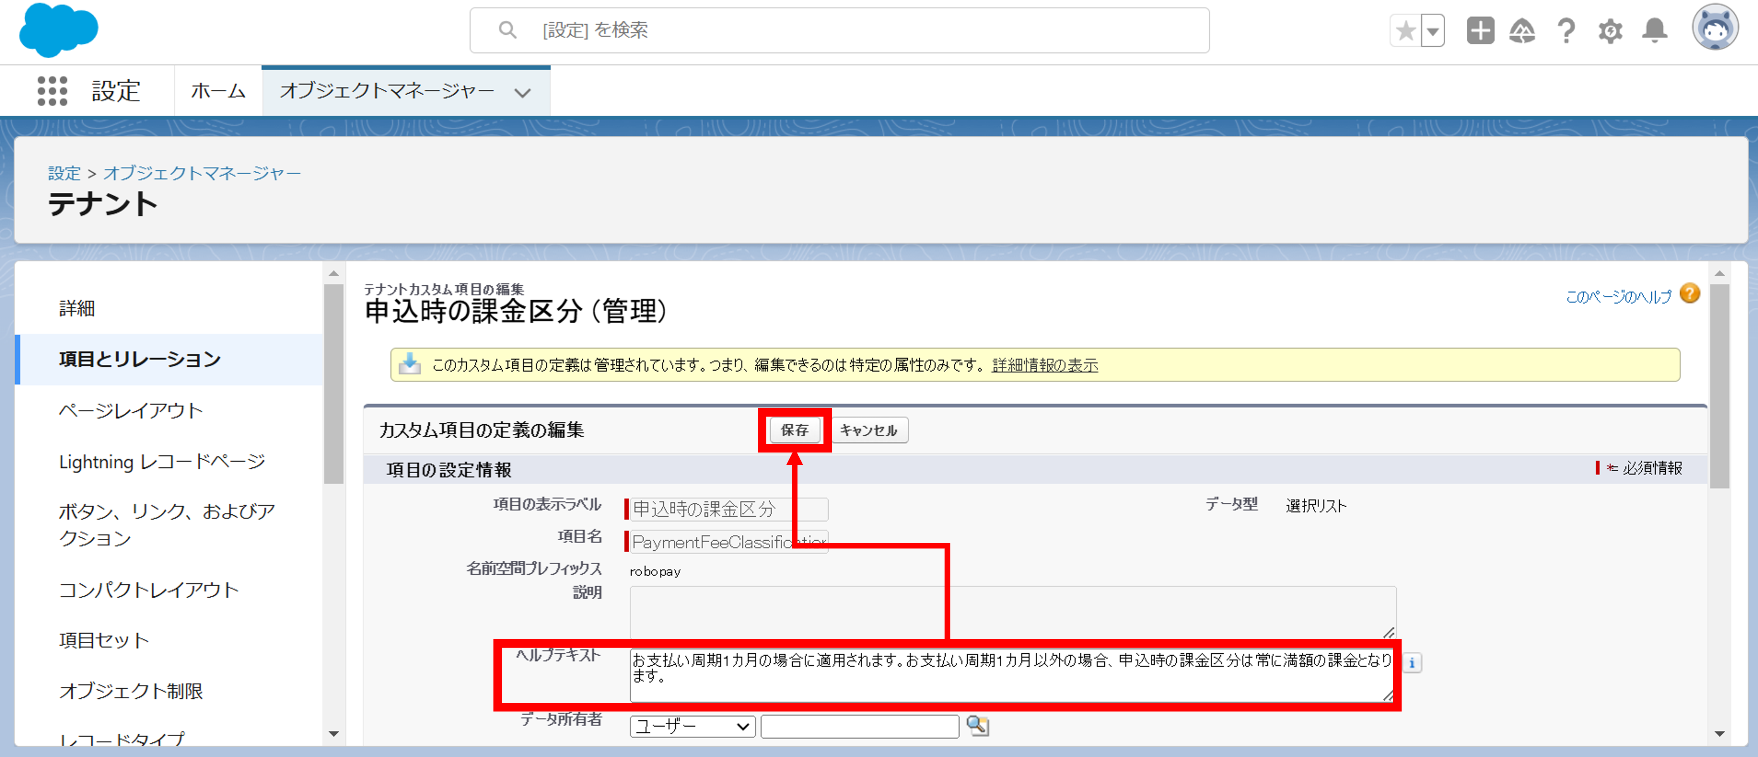Select ページレイアウト in the sidebar

(131, 410)
